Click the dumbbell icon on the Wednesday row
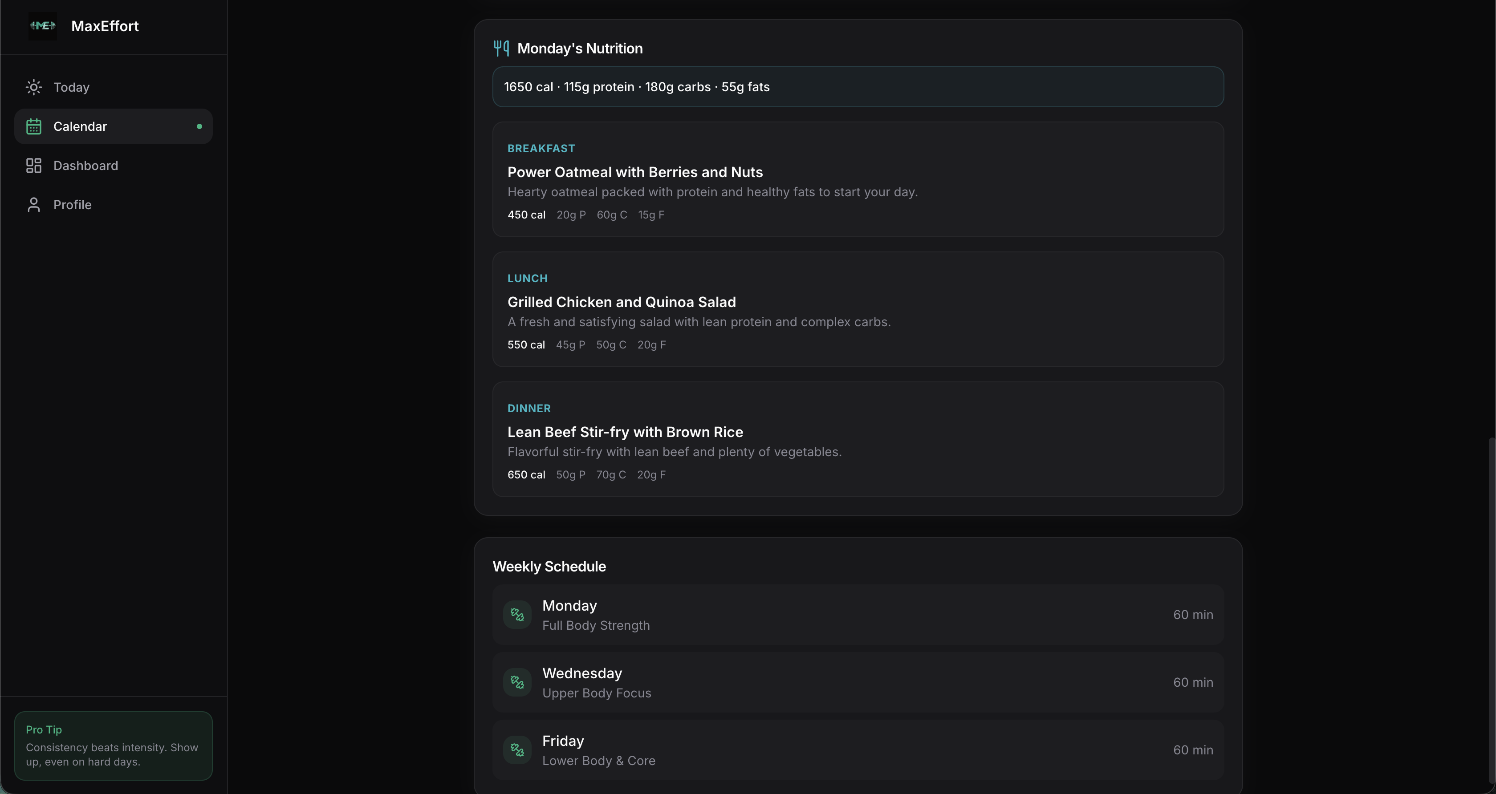The height and width of the screenshot is (794, 1496). coord(516,682)
